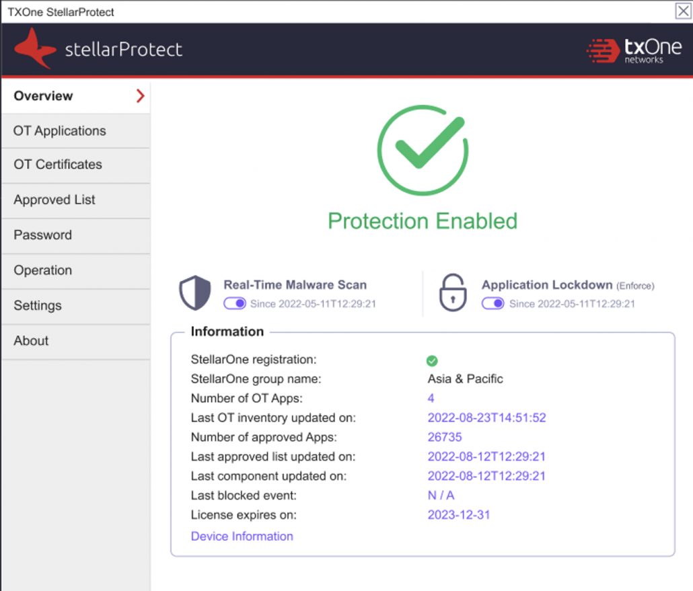693x591 pixels.
Task: Open the OT Applications tab
Action: [x=60, y=131]
